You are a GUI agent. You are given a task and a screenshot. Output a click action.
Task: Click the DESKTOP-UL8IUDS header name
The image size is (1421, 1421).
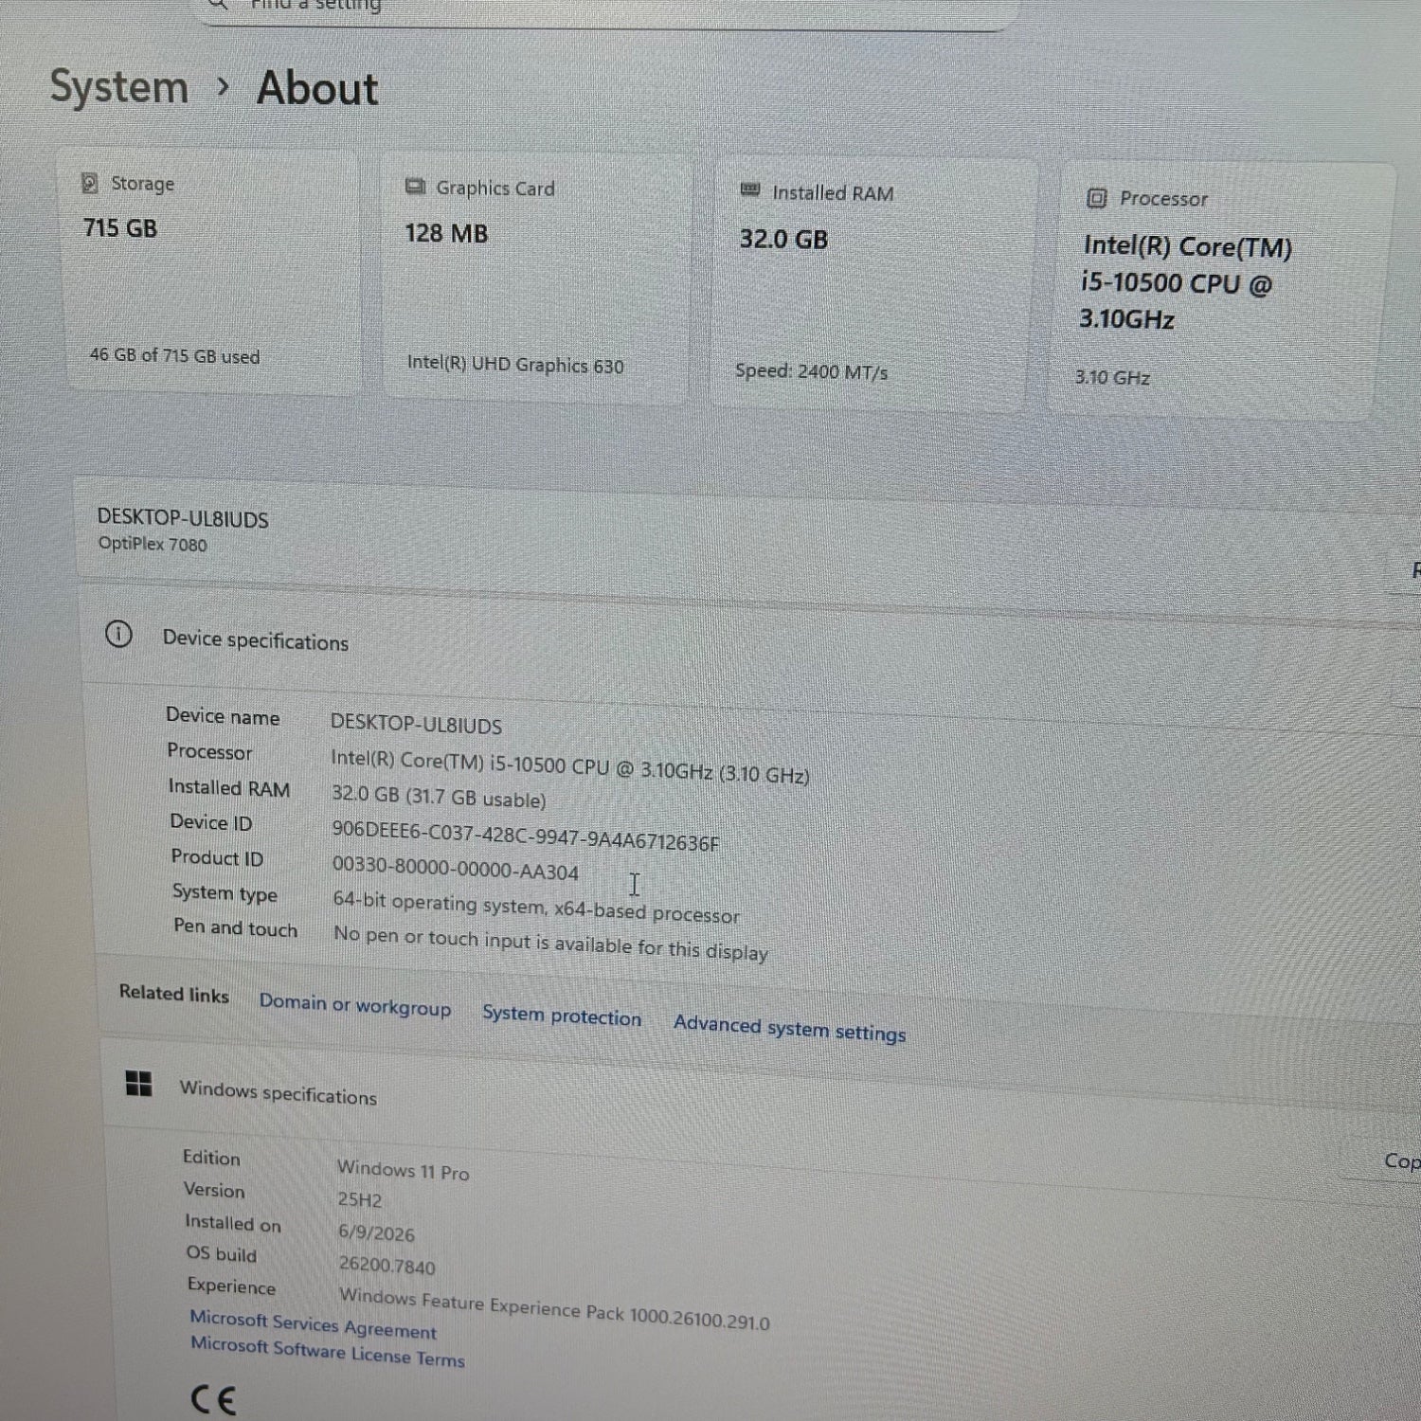[x=183, y=519]
